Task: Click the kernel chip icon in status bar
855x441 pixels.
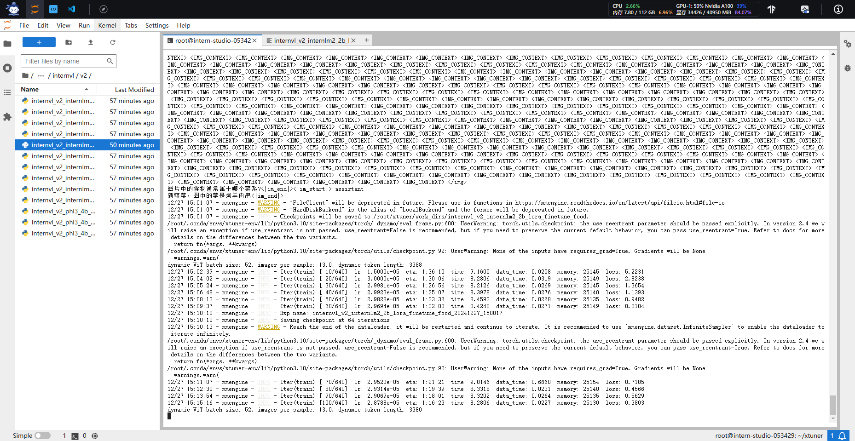Action: pos(95,436)
